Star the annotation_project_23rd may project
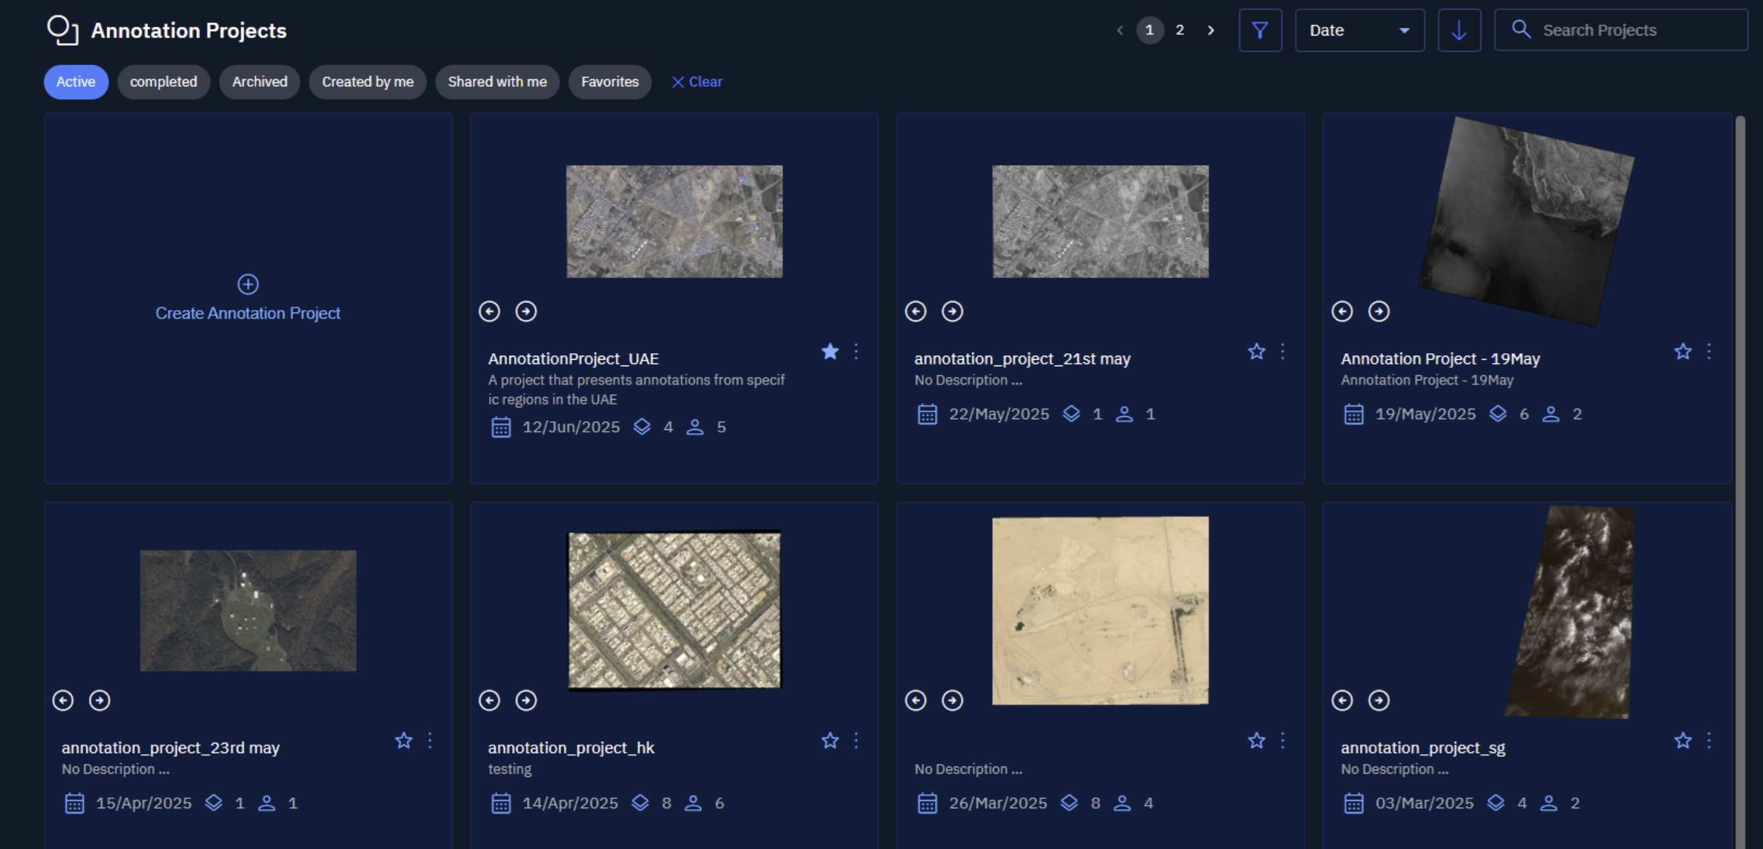This screenshot has width=1763, height=849. coord(403,740)
